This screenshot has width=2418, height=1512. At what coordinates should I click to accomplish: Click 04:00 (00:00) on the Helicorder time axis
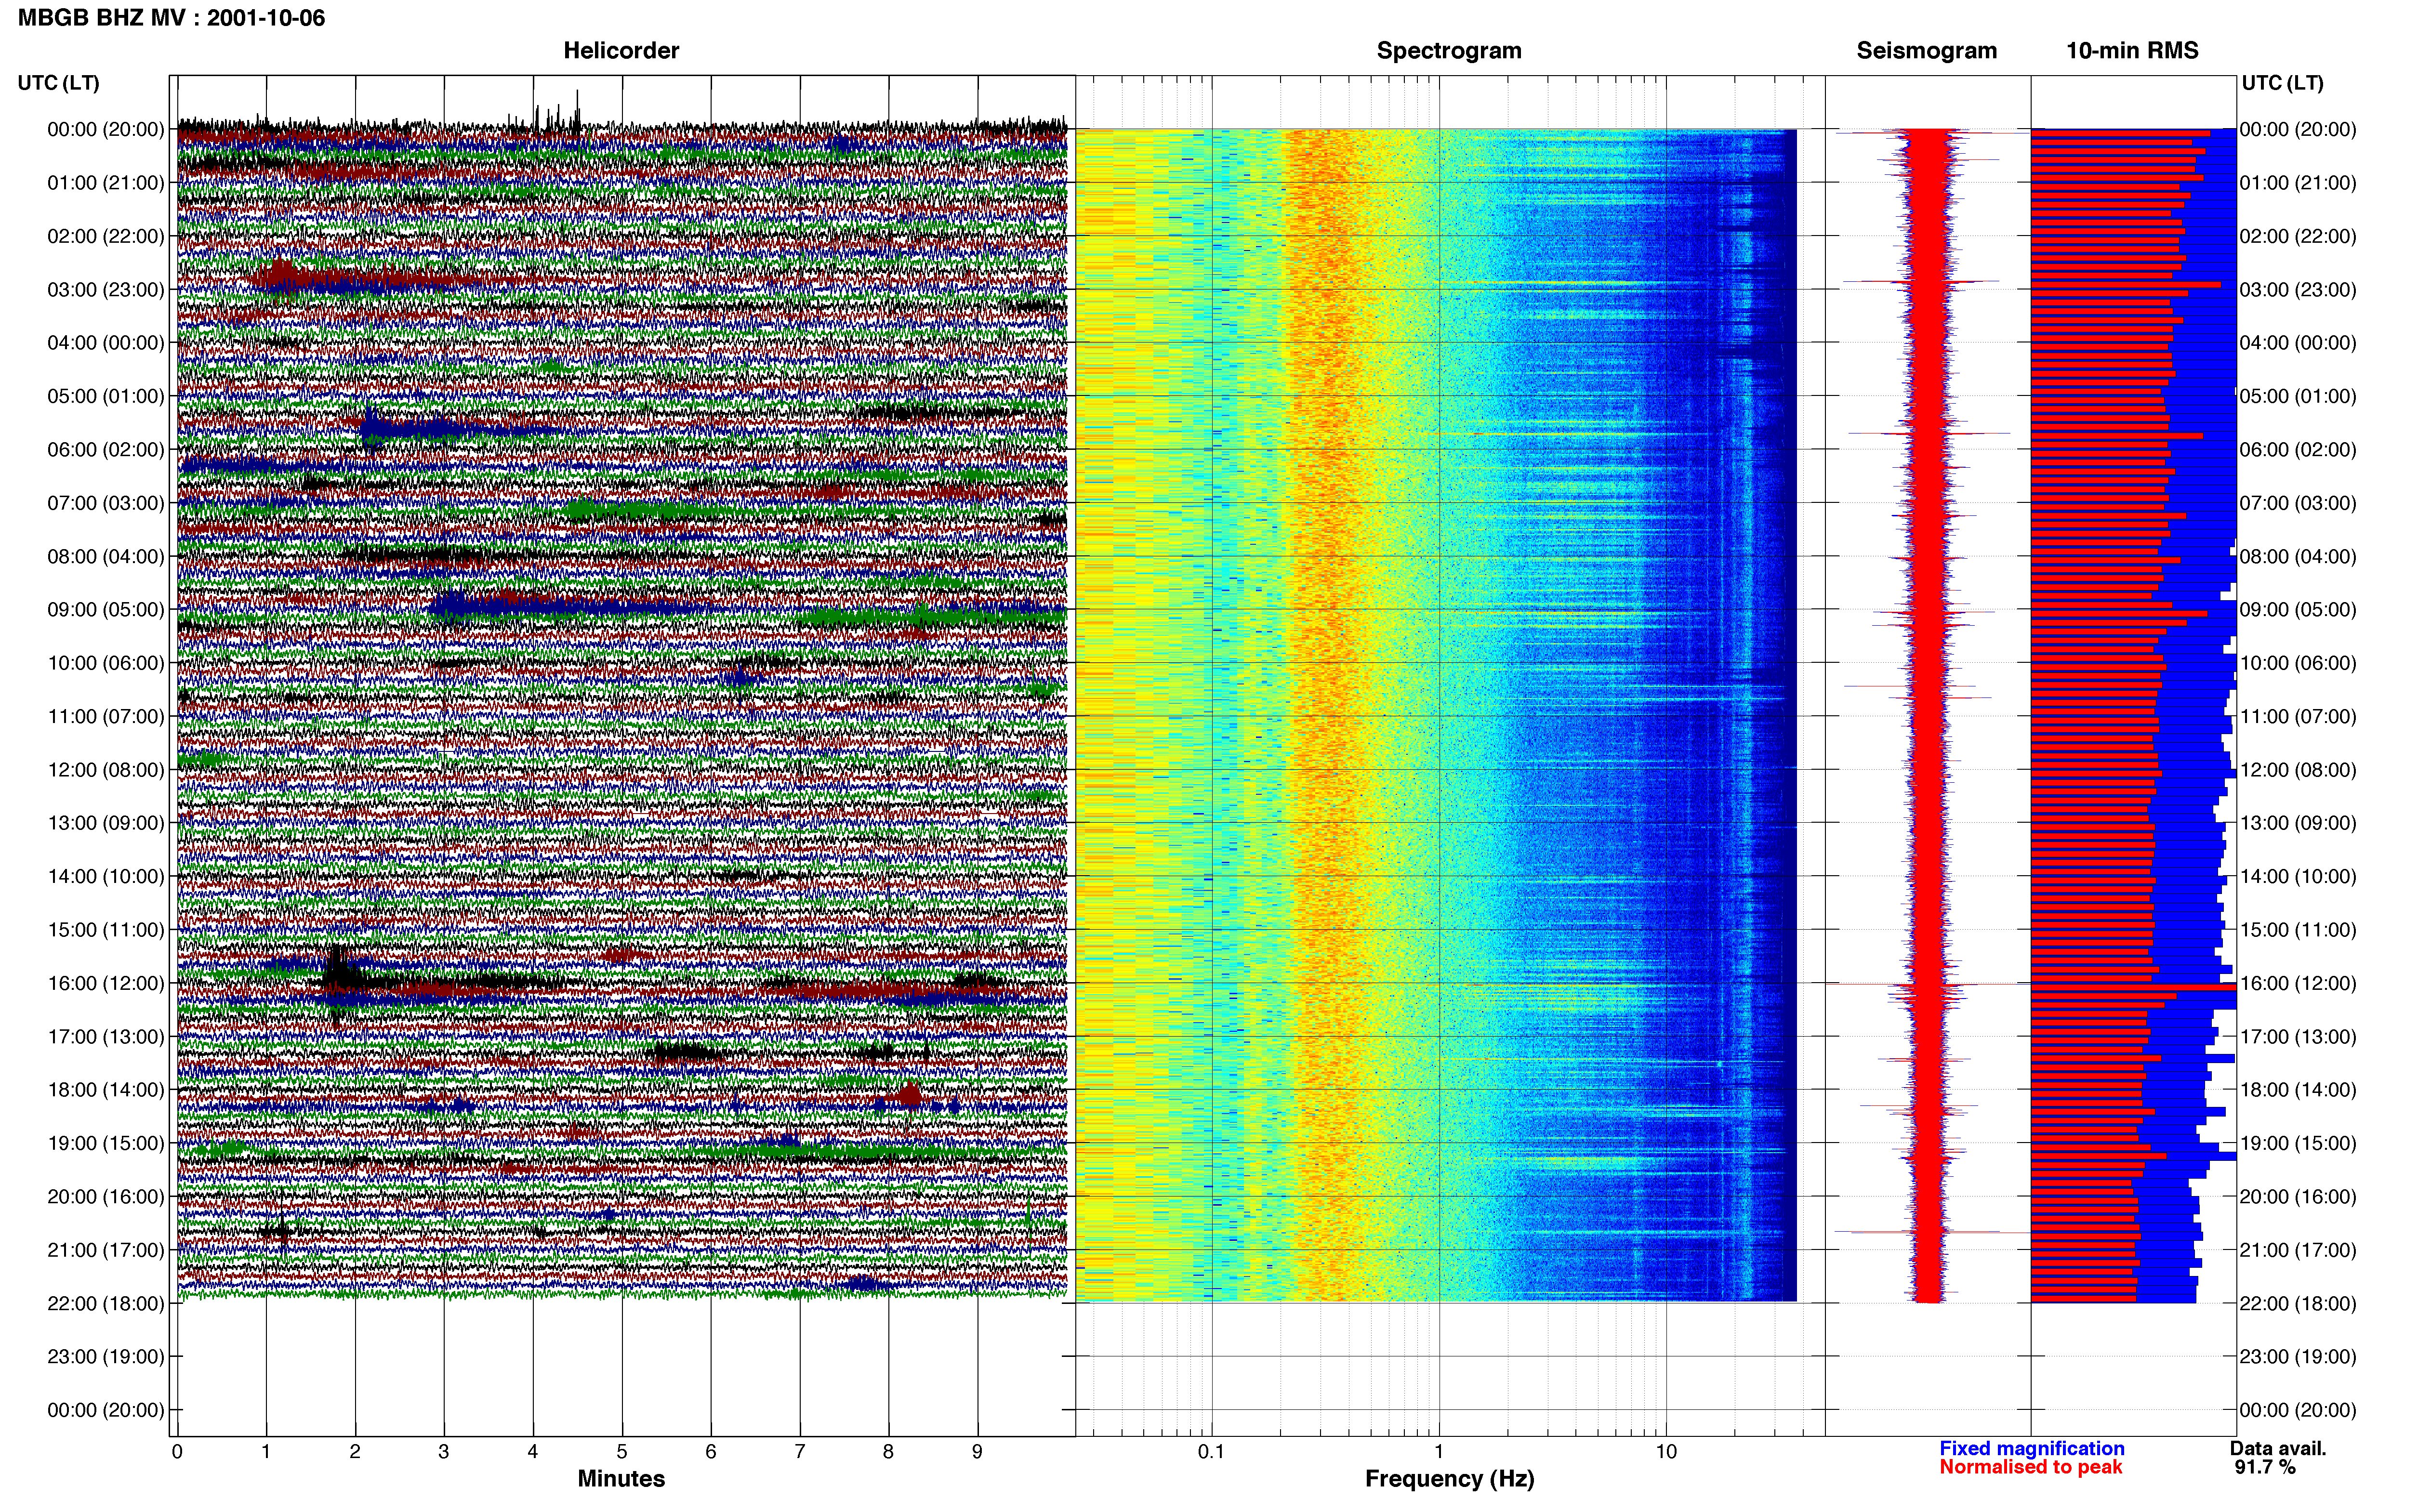(106, 343)
